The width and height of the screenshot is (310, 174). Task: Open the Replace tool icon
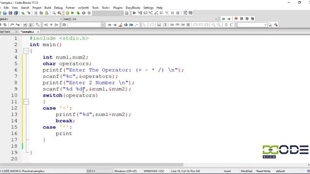(59, 13)
